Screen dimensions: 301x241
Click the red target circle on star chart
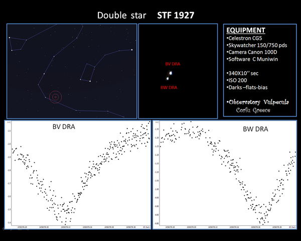coord(55,96)
